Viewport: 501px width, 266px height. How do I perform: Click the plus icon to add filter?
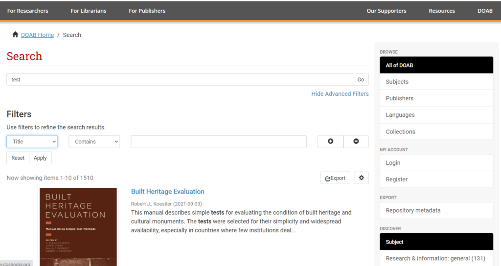[330, 141]
